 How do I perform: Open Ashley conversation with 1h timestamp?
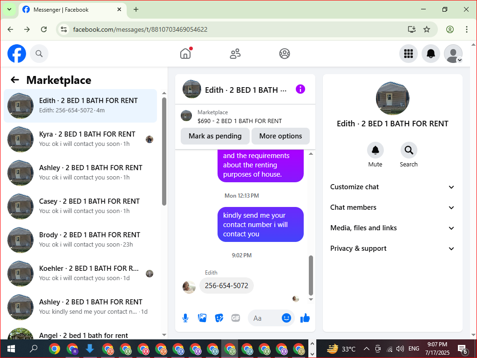click(80, 172)
